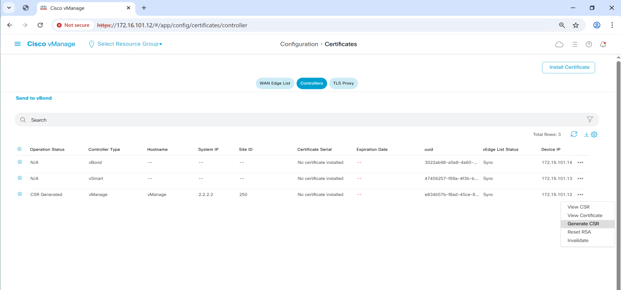
Task: Click into the Search input field
Action: (306, 120)
